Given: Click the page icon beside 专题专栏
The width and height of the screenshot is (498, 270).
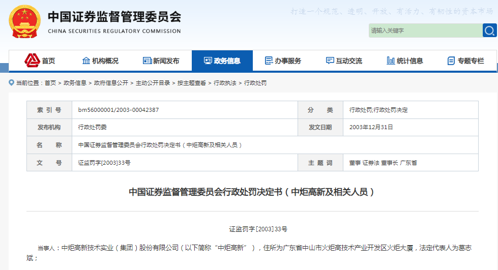Looking at the screenshot, I should (x=451, y=61).
